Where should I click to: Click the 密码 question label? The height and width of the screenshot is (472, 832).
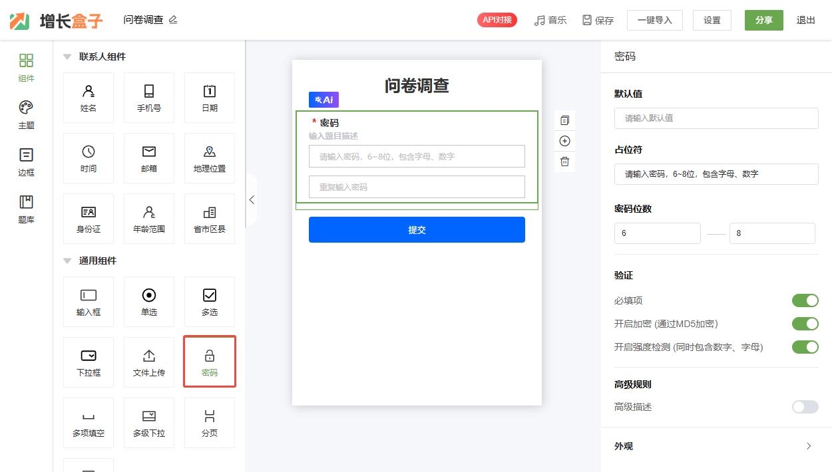(x=329, y=123)
